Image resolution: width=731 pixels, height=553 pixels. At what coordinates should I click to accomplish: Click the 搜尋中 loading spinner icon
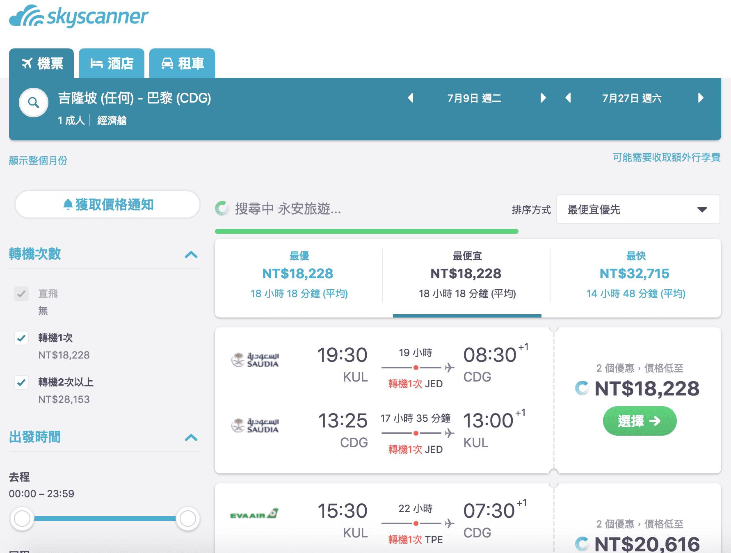[x=222, y=208]
